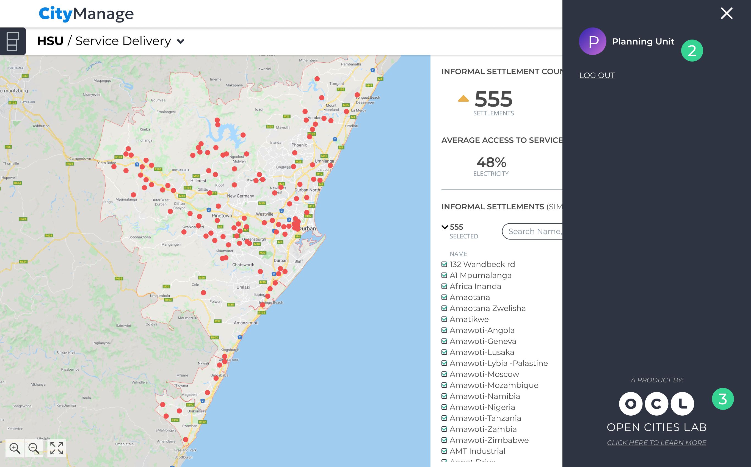Uncheck Amawoti-Angola settlement
This screenshot has height=467, width=751.
point(444,330)
